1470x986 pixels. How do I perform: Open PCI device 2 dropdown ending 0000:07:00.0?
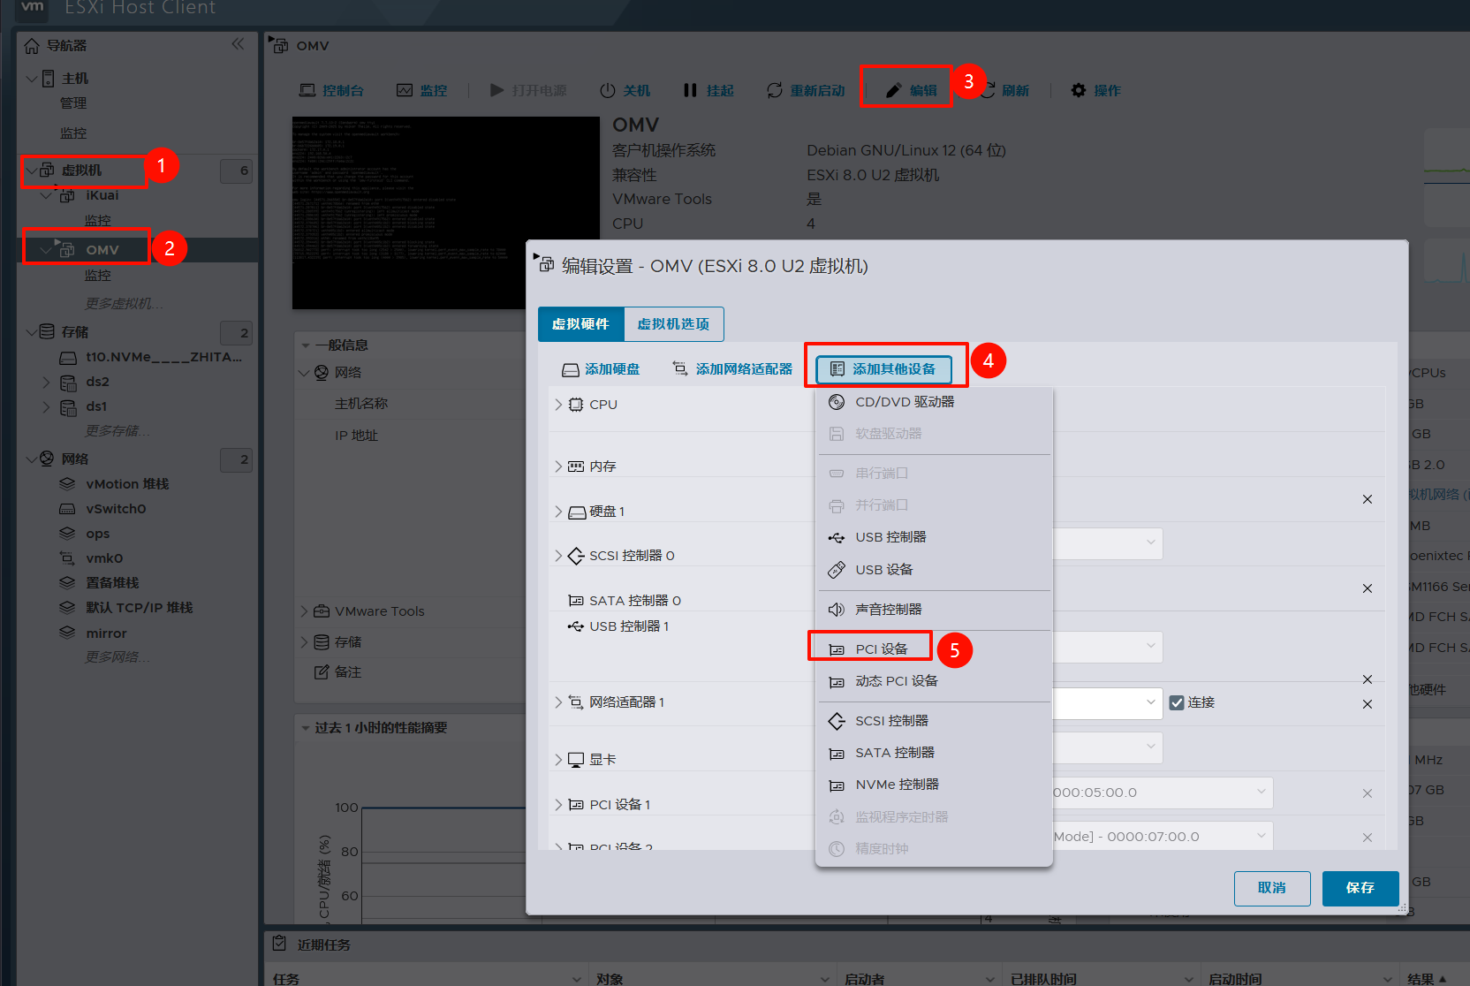pyautogui.click(x=1162, y=837)
